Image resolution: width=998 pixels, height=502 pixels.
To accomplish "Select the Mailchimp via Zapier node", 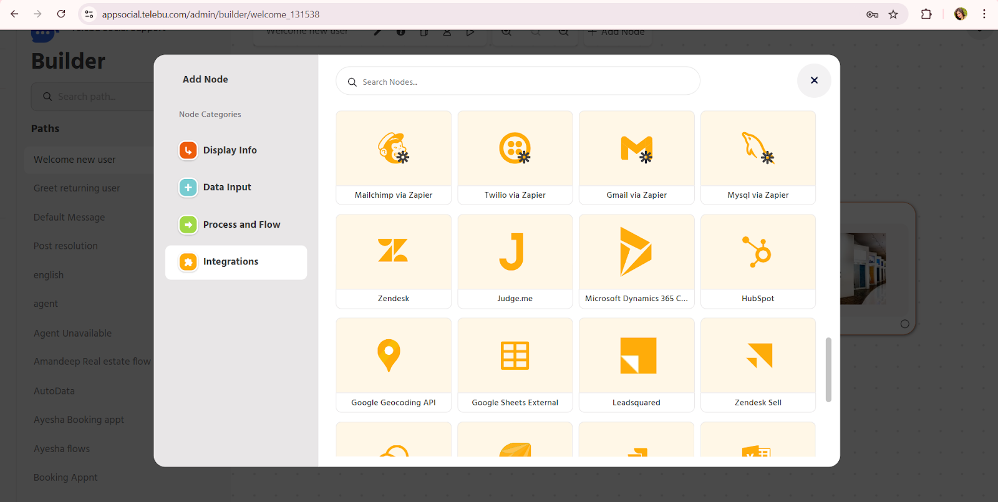I will coord(393,157).
